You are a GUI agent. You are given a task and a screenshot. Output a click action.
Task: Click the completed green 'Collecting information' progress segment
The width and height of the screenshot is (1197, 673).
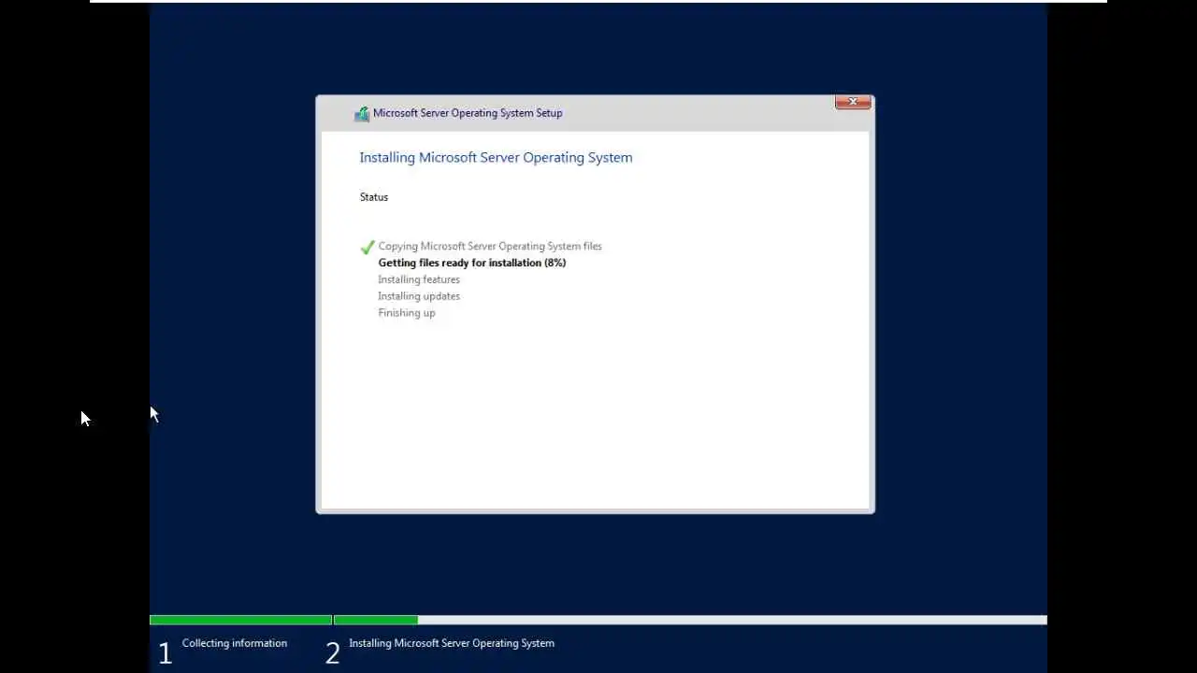tap(240, 620)
